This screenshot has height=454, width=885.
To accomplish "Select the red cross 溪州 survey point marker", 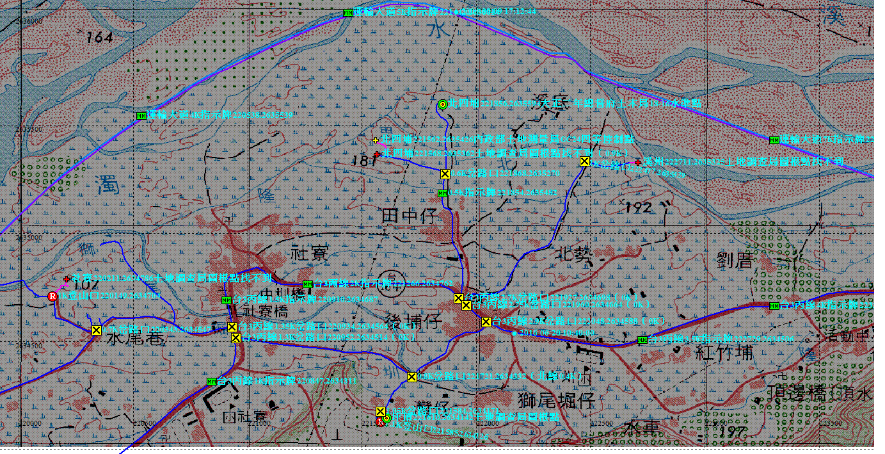I will point(638,163).
